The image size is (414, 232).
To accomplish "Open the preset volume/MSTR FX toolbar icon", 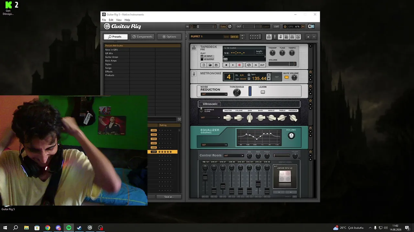I will [x=298, y=37].
